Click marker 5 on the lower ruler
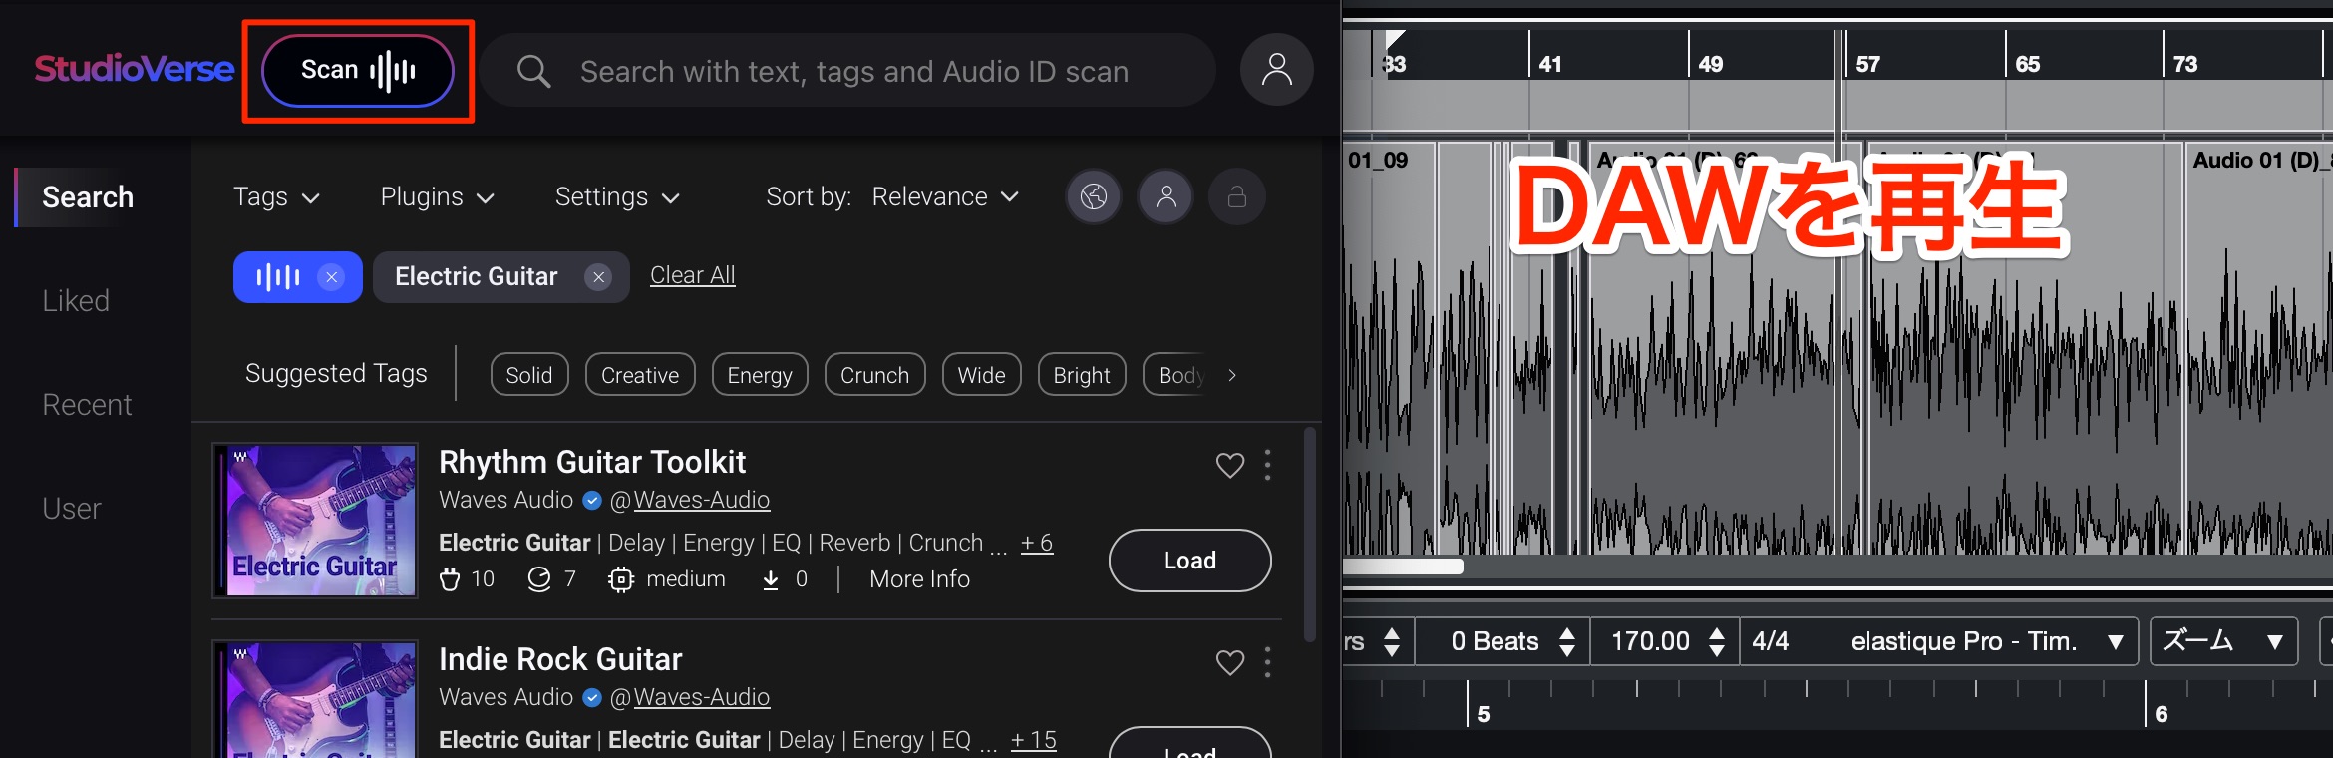This screenshot has height=758, width=2333. 1484,714
